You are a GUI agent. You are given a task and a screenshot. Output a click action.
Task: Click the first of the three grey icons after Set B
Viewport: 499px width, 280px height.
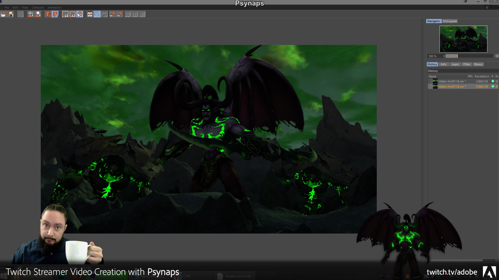[x=127, y=14]
